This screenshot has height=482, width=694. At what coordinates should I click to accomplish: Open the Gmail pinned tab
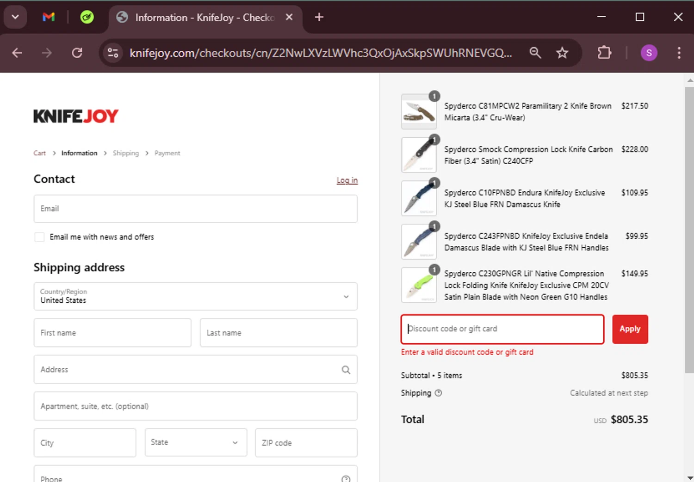(49, 17)
